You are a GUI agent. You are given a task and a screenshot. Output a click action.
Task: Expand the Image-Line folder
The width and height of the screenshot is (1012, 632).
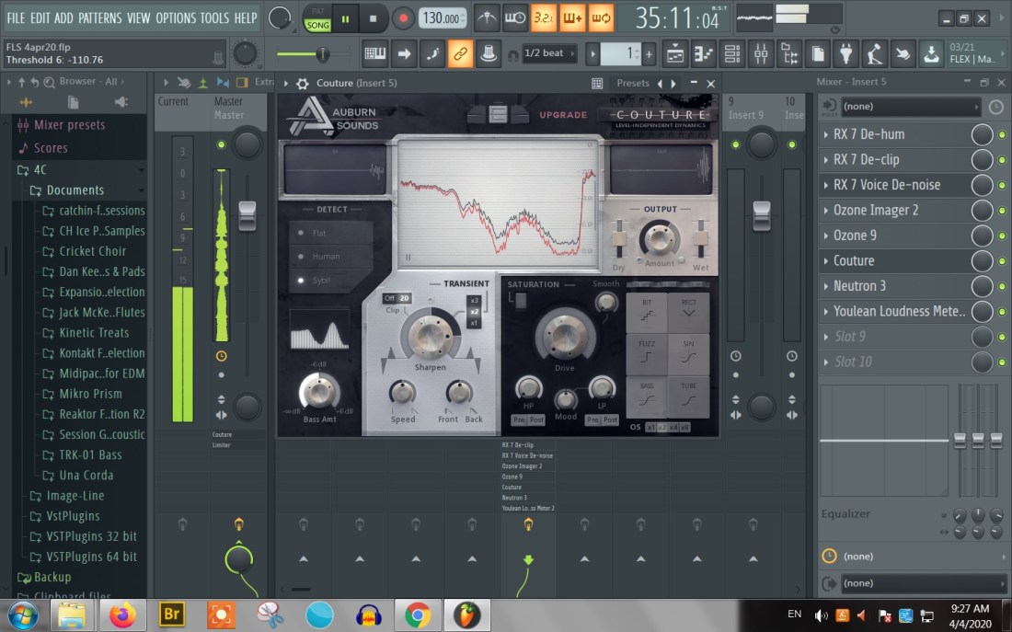point(75,496)
